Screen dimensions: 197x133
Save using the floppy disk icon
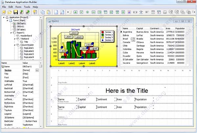pyautogui.click(x=15, y=12)
